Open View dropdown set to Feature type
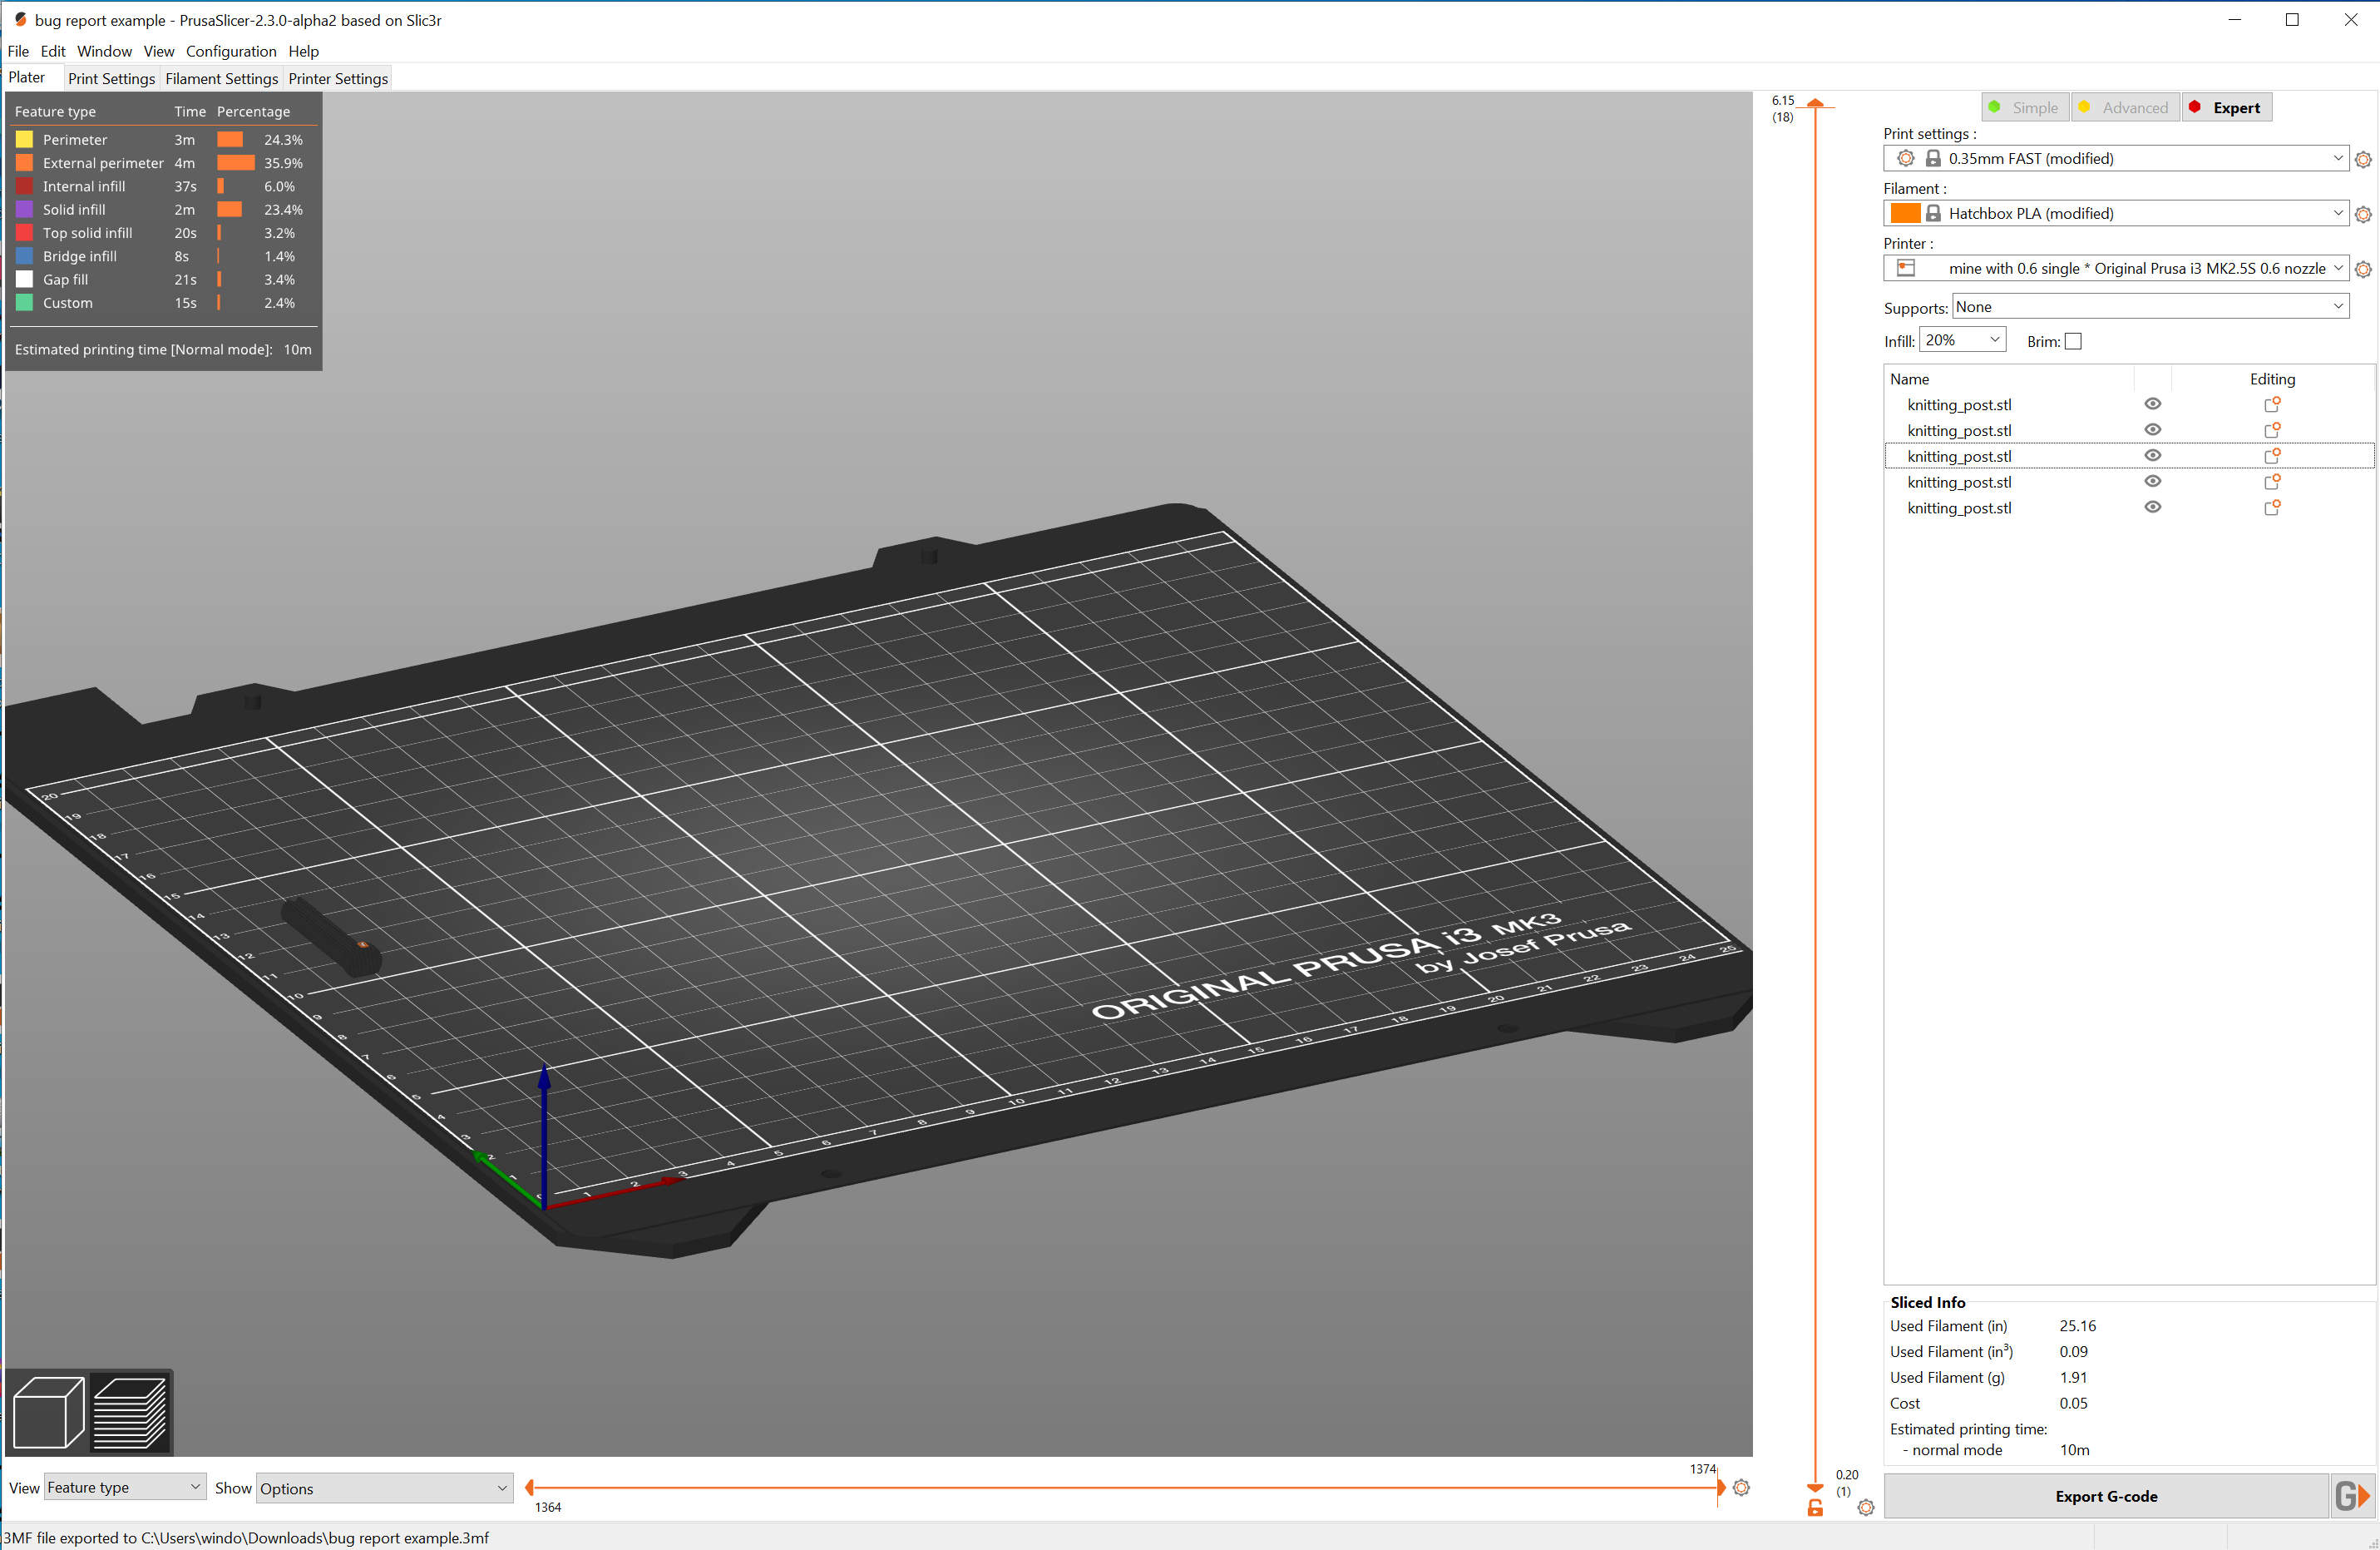Screen dimensions: 2380x1550 pos(125,1488)
